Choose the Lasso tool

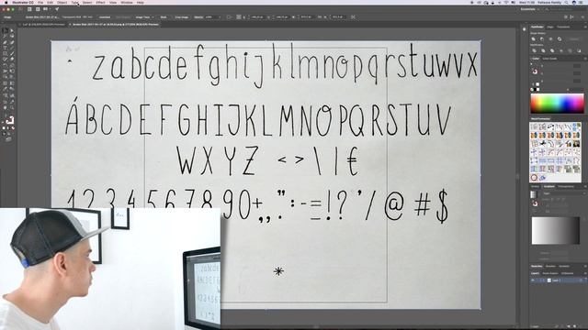12,37
